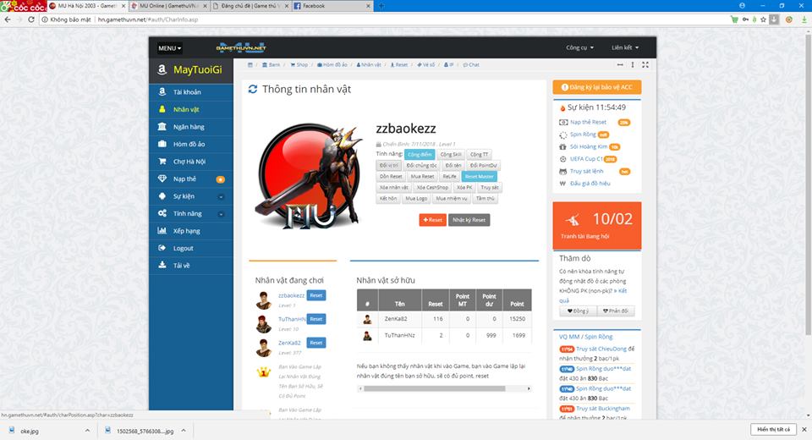Click the orange +Reset button
The image size is (812, 440).
[x=432, y=220]
